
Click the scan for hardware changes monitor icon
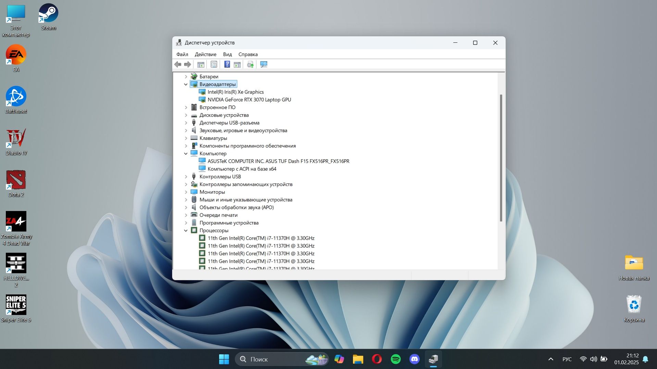264,64
